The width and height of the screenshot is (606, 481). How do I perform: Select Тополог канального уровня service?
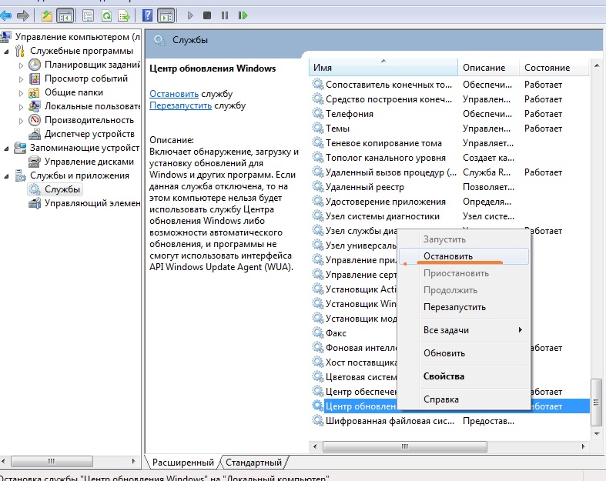pyautogui.click(x=450, y=158)
